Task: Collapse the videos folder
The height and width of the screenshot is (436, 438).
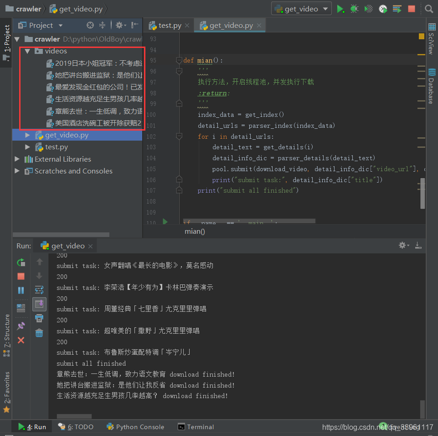Action: [27, 51]
